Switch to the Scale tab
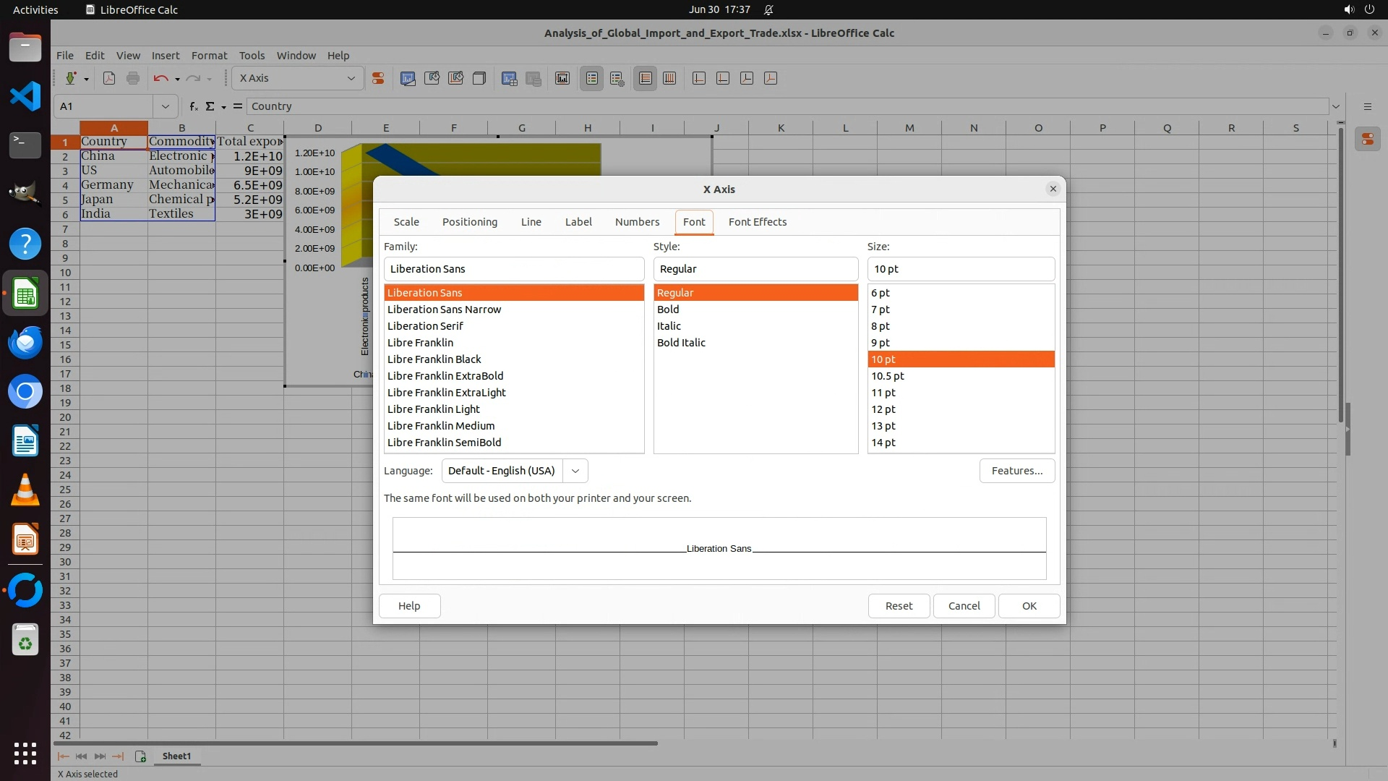1388x781 pixels. point(406,222)
